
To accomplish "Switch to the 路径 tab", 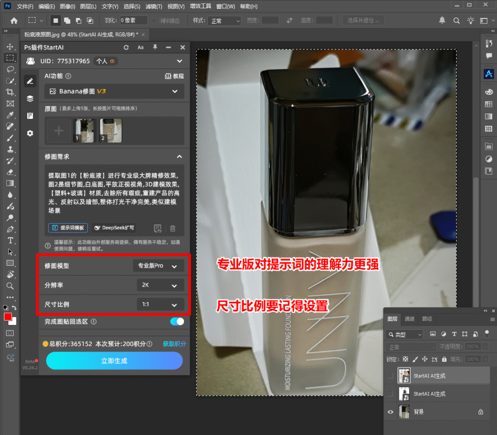I will point(427,319).
